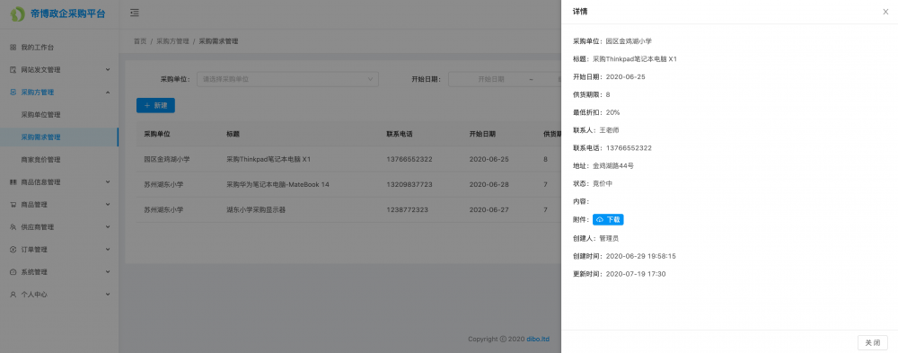Image resolution: width=898 pixels, height=353 pixels.
Task: Expand the 个人中心 chevron
Action: click(108, 295)
